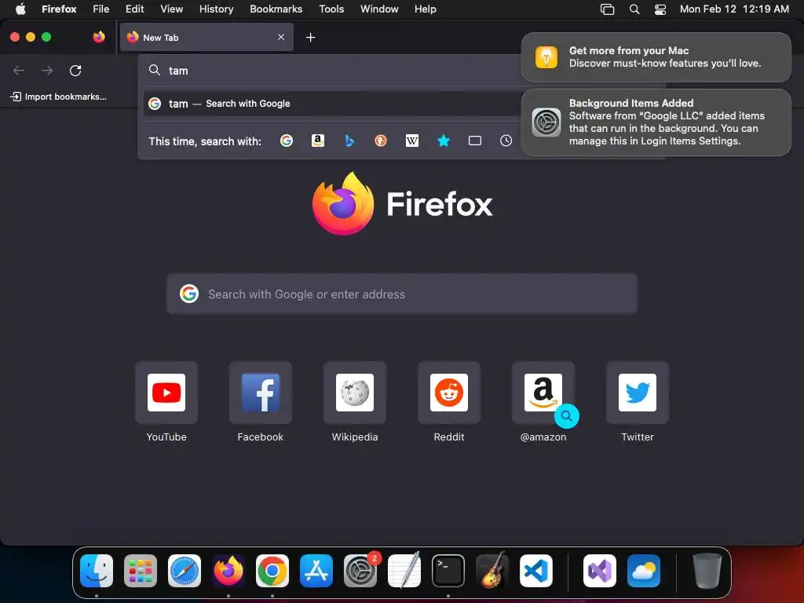The height and width of the screenshot is (603, 804).
Task: Open TextEdit from the Dock
Action: (404, 571)
